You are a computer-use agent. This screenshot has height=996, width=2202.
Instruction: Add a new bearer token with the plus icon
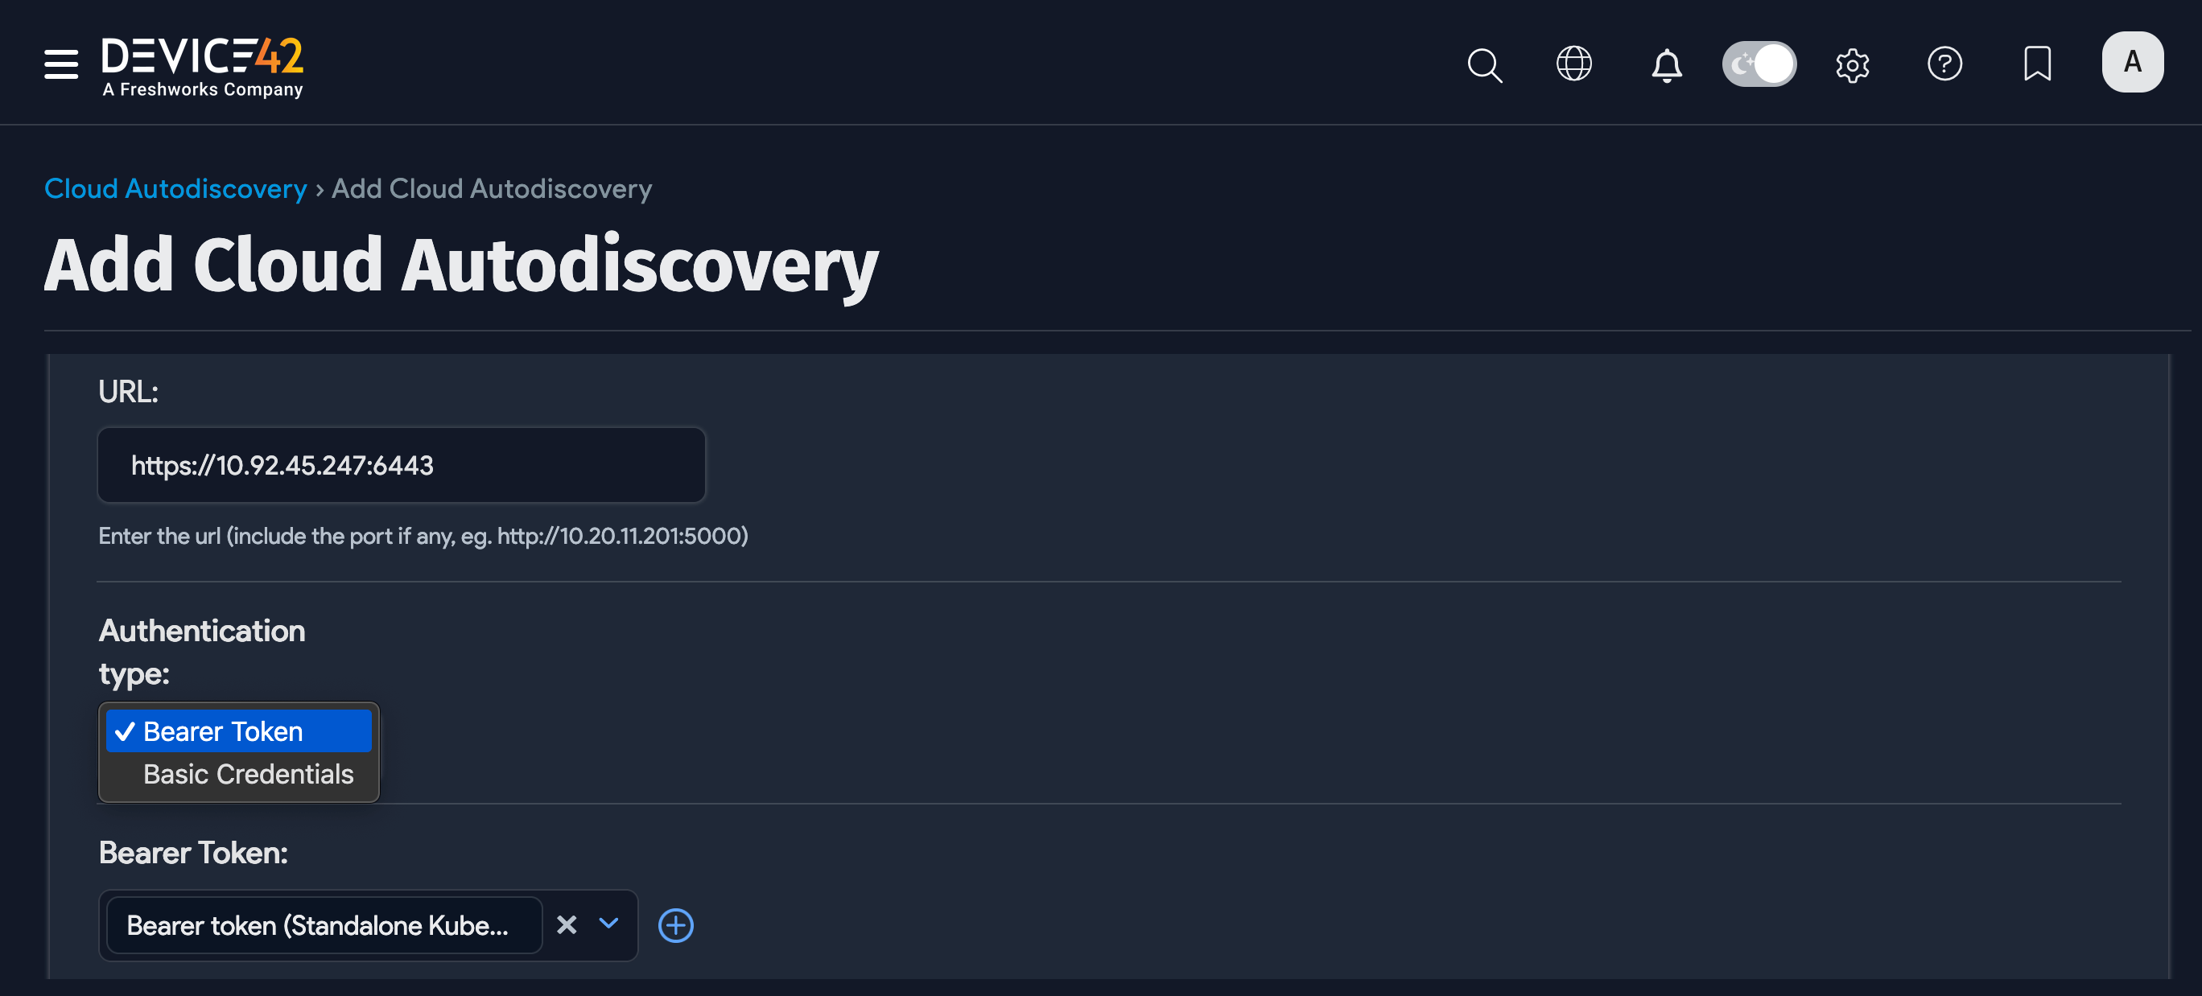[x=675, y=925]
